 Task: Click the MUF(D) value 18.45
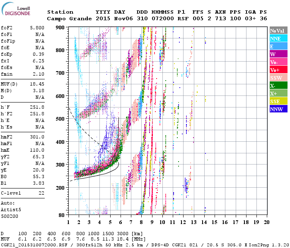pos(37,84)
